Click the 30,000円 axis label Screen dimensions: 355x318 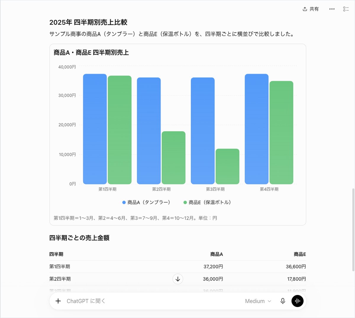tap(67, 96)
